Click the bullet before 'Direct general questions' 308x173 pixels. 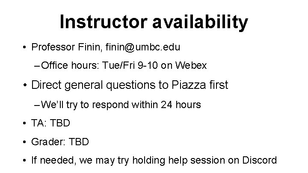pos(26,85)
